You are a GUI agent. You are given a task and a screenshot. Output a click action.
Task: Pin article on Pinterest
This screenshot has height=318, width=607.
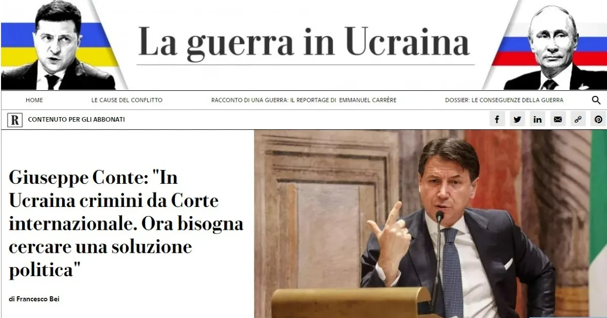point(598,119)
